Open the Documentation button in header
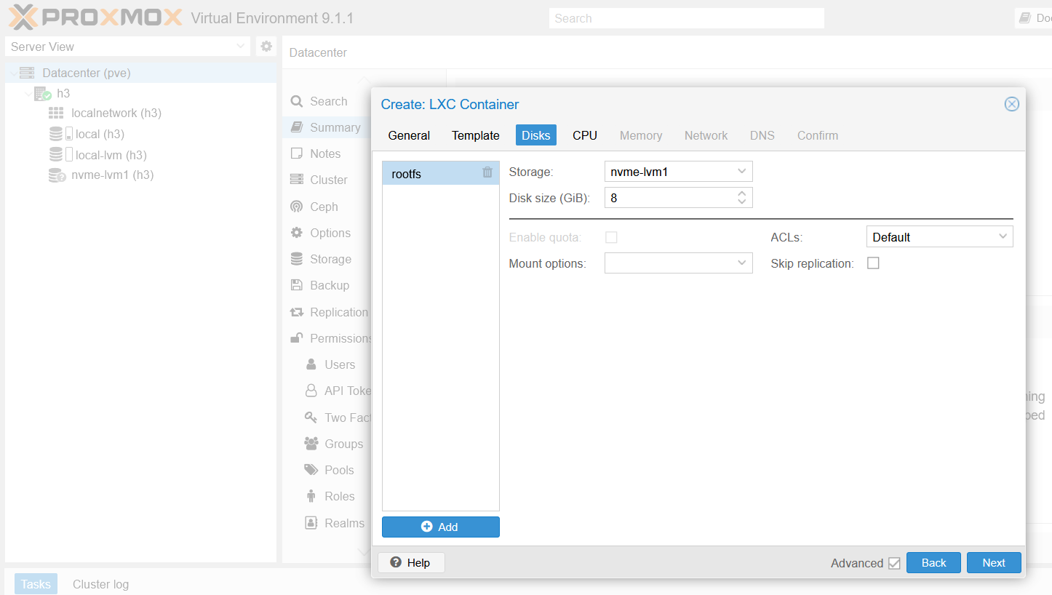 point(1033,18)
